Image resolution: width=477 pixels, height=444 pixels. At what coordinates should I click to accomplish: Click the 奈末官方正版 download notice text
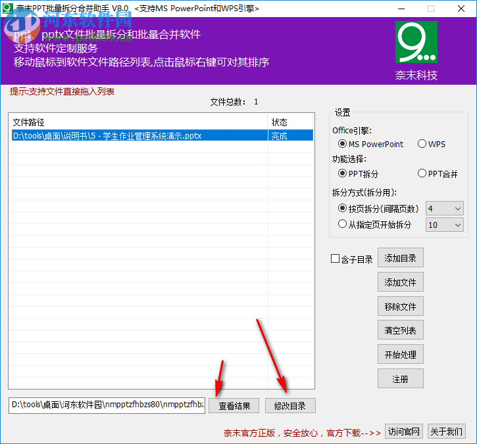(x=302, y=433)
